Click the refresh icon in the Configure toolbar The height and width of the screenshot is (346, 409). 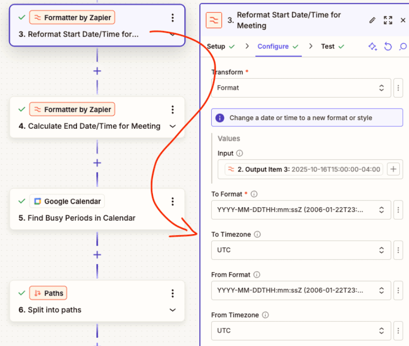pos(388,46)
